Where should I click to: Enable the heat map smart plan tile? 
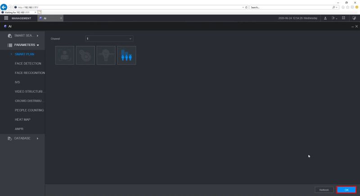click(85, 55)
